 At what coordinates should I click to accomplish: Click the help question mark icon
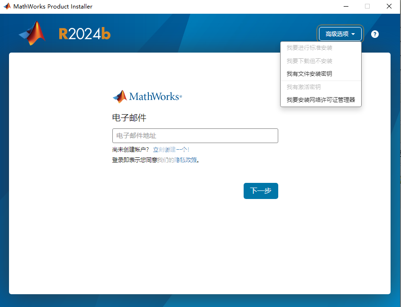375,34
